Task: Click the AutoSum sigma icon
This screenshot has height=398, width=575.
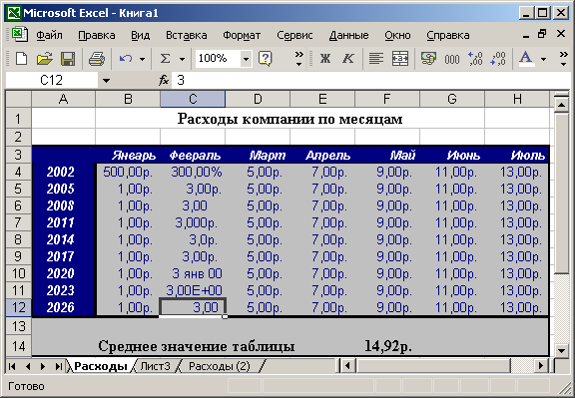Action: point(166,59)
